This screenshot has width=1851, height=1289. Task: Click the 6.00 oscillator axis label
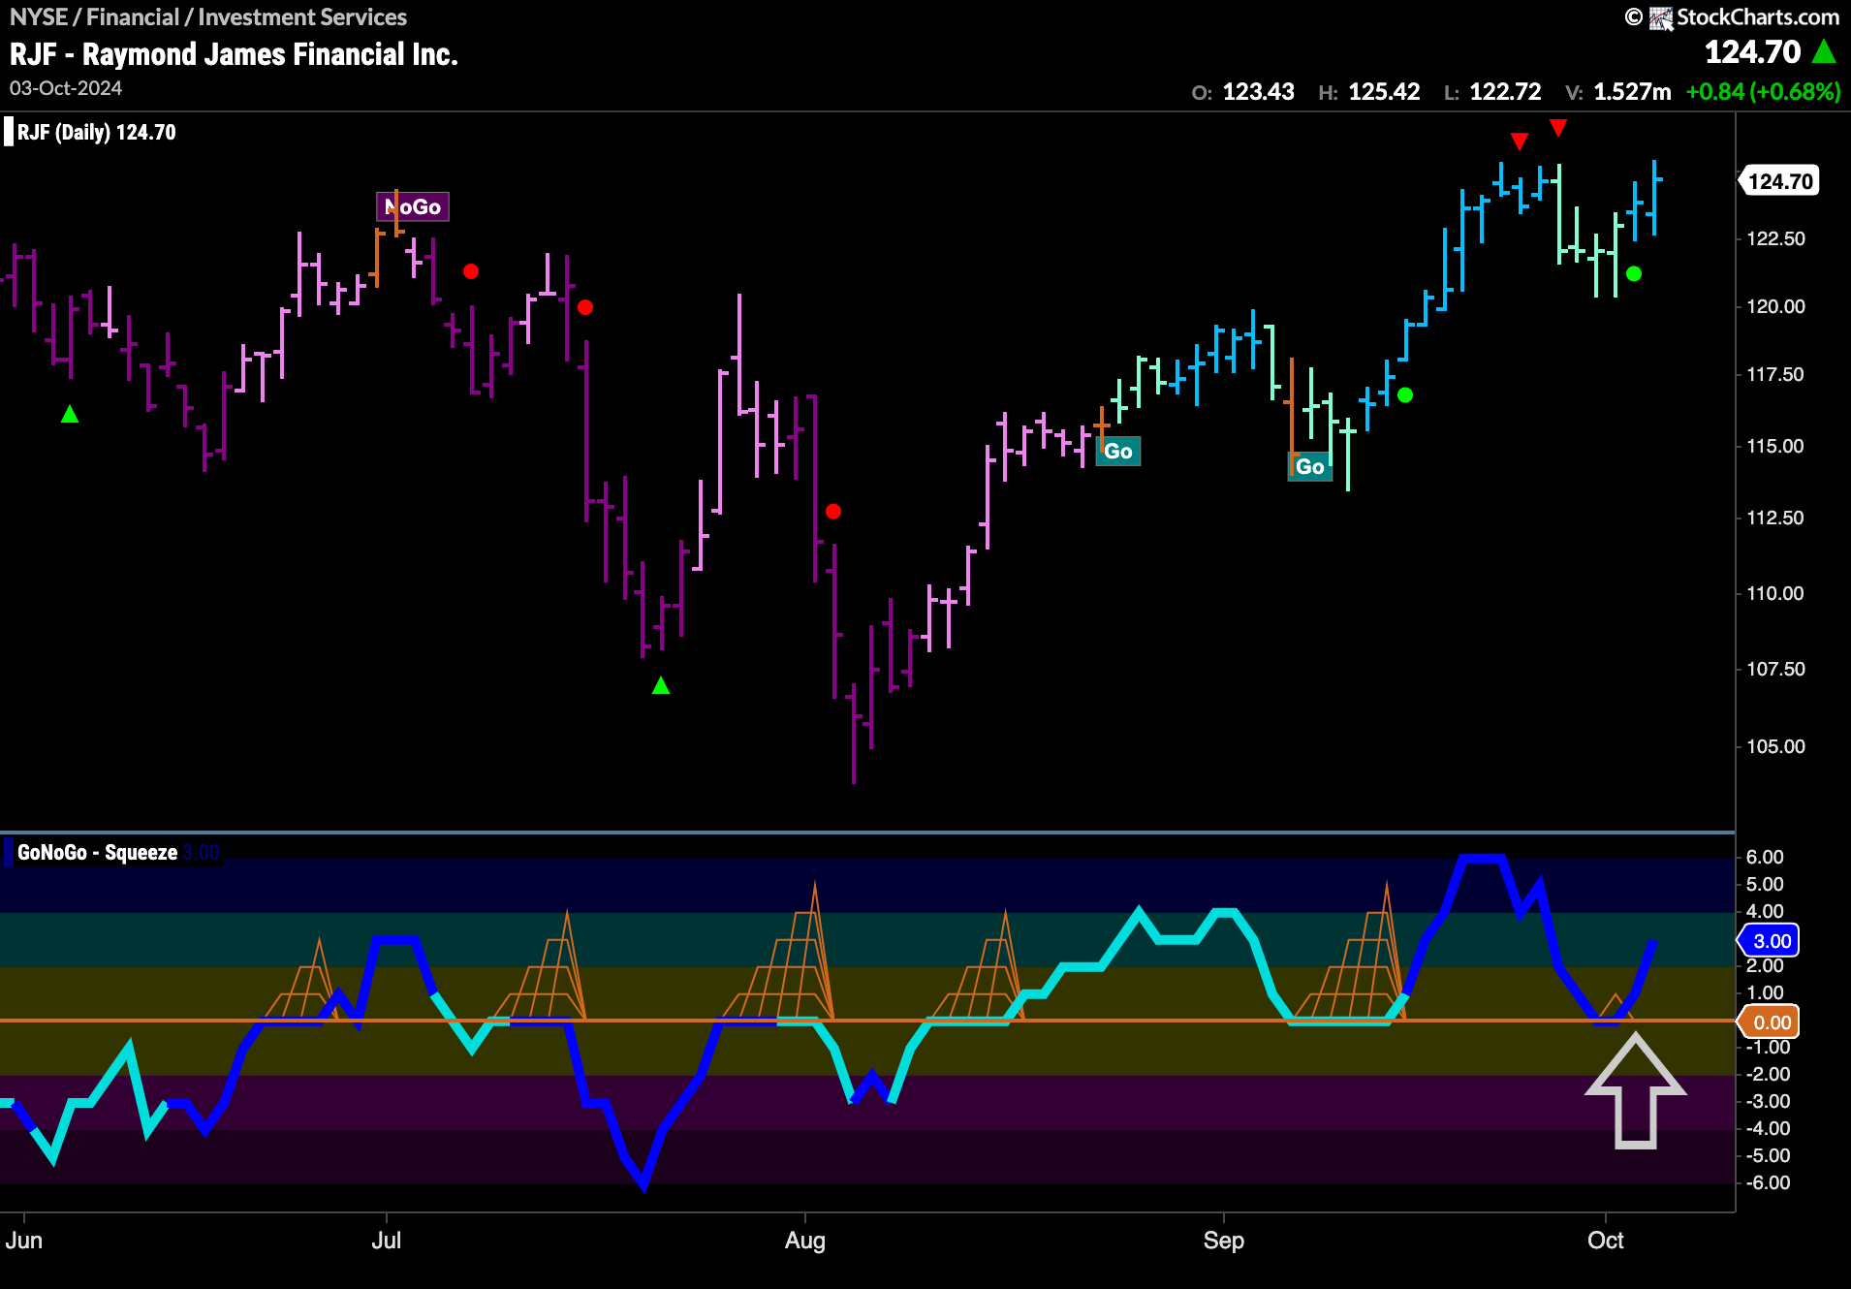click(x=1765, y=857)
